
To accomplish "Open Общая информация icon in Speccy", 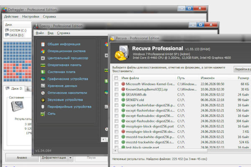I will 43,44.
